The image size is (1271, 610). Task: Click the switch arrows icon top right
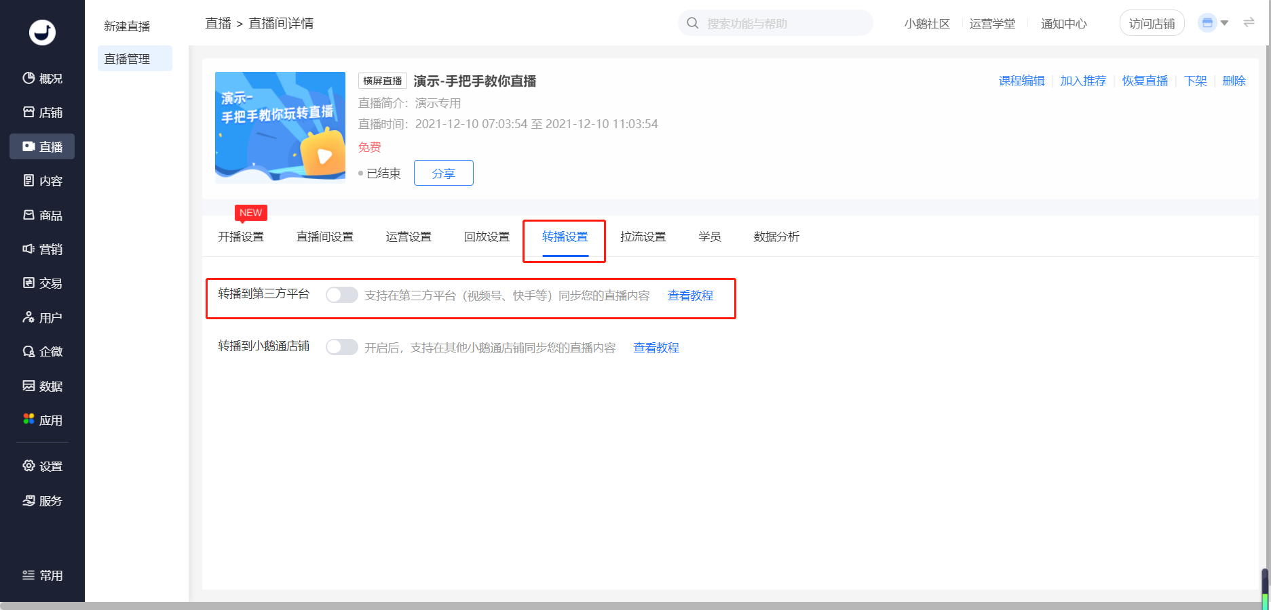pos(1249,23)
